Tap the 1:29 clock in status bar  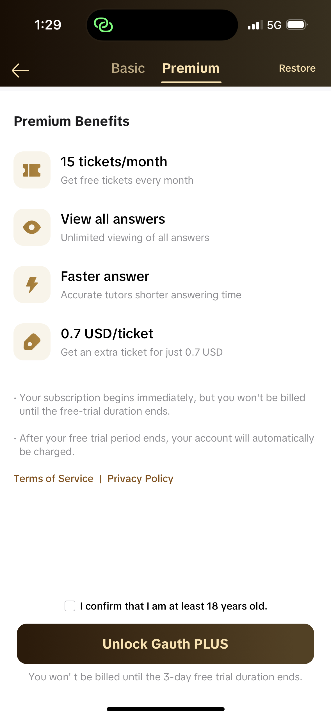48,25
